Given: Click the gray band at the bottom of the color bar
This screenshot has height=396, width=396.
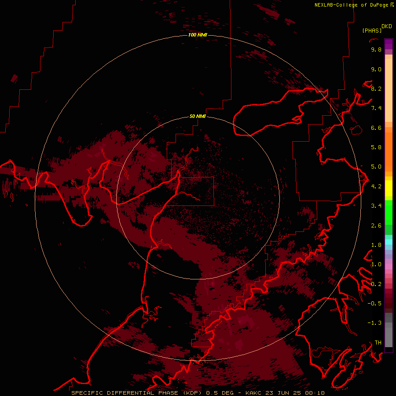Looking at the screenshot, I should pyautogui.click(x=389, y=330).
